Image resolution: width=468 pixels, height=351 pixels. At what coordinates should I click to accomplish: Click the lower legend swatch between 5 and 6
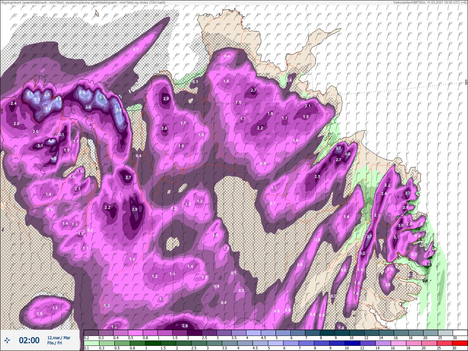click(x=276, y=343)
